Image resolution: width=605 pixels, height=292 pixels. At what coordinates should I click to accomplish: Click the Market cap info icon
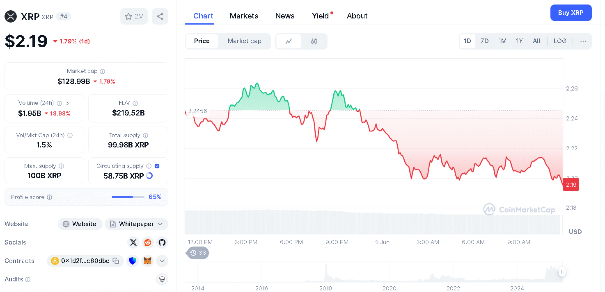tap(103, 71)
